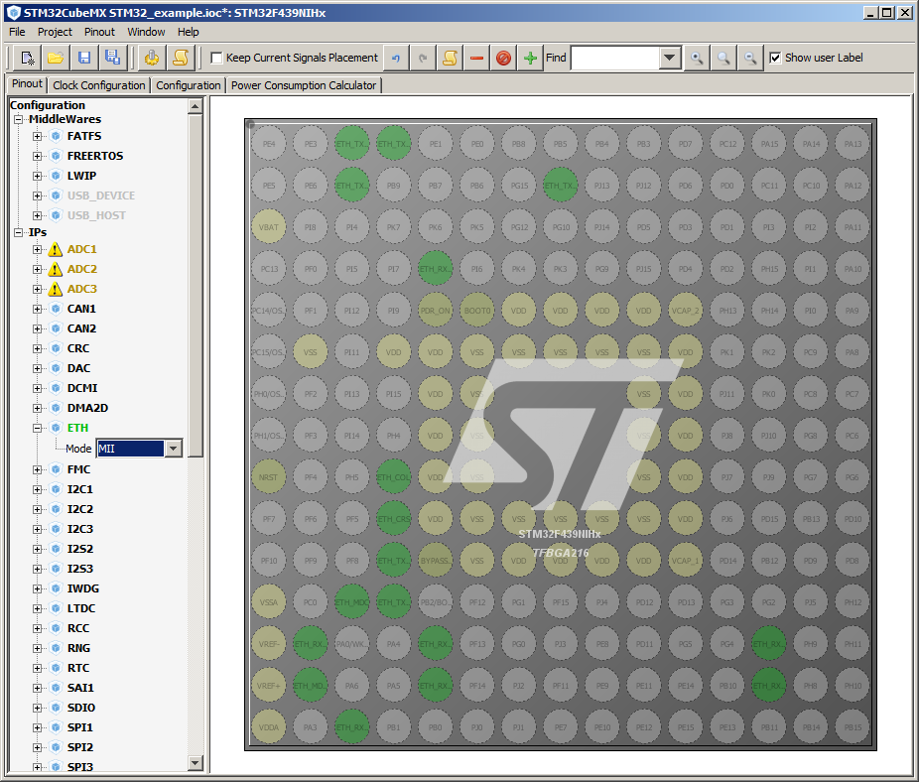Click the green plus toolbar icon

[x=531, y=58]
